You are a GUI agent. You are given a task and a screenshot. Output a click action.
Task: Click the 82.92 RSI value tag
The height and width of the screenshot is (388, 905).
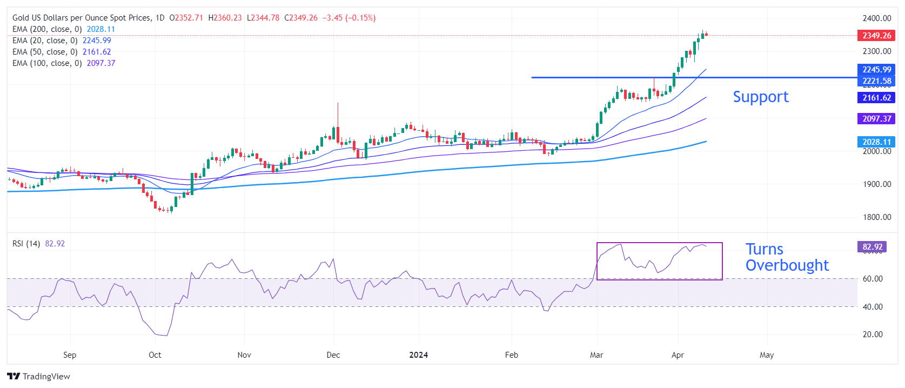coord(872,247)
